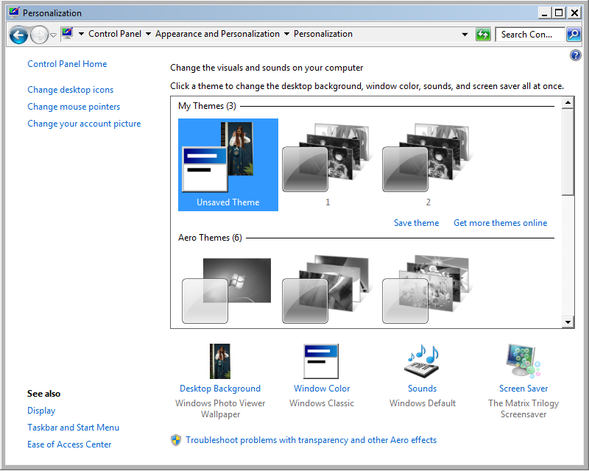The image size is (589, 471).
Task: Open Taskbar and Start Menu link
Action: 73,428
